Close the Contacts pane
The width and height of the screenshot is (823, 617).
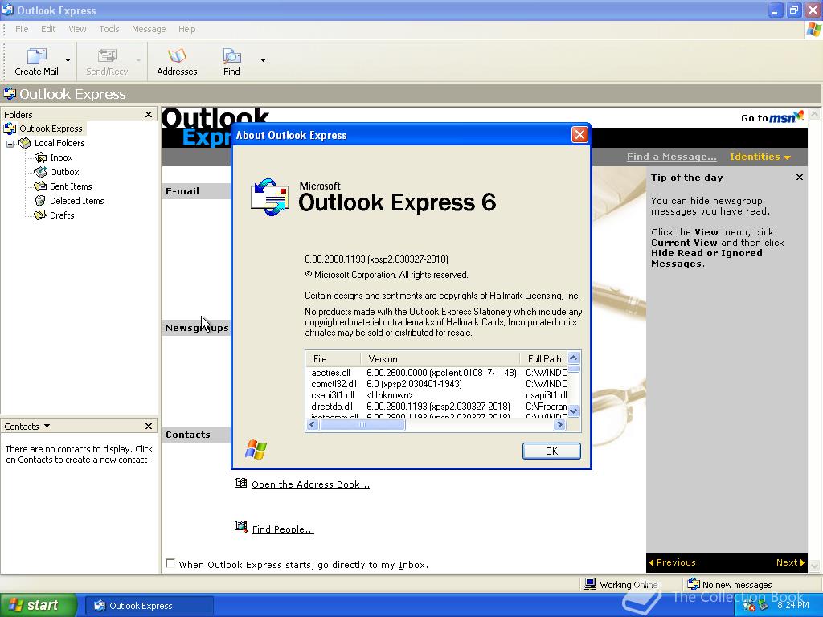[149, 426]
